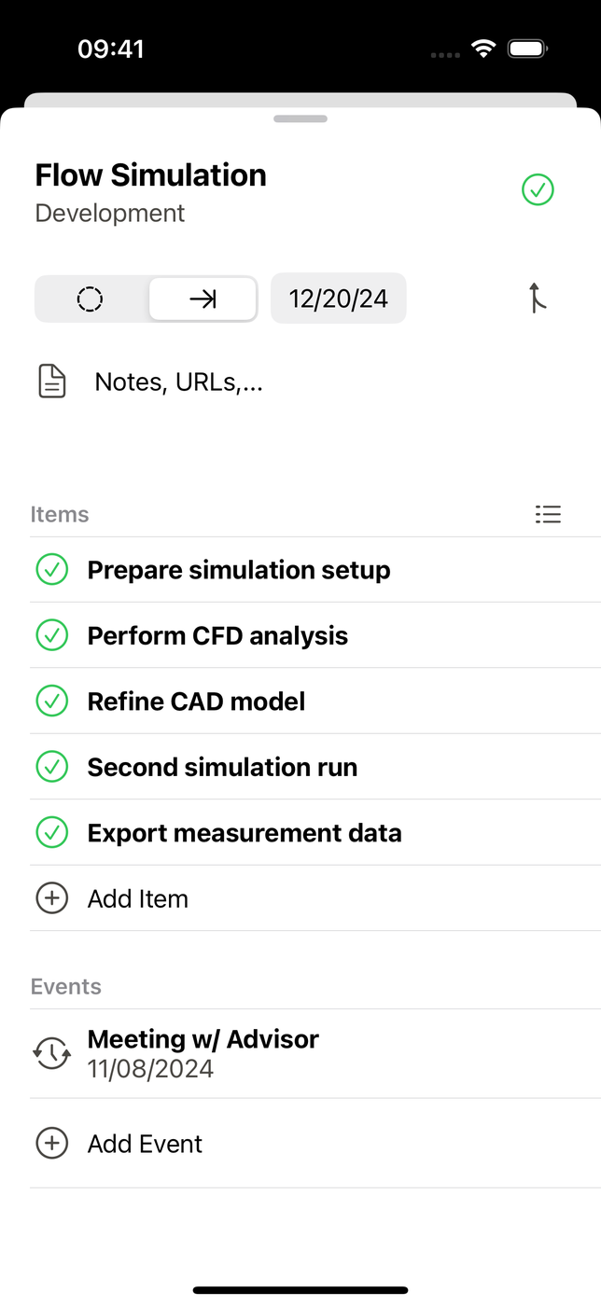This screenshot has width=601, height=1306.
Task: Open the Items list options icon
Action: click(548, 514)
